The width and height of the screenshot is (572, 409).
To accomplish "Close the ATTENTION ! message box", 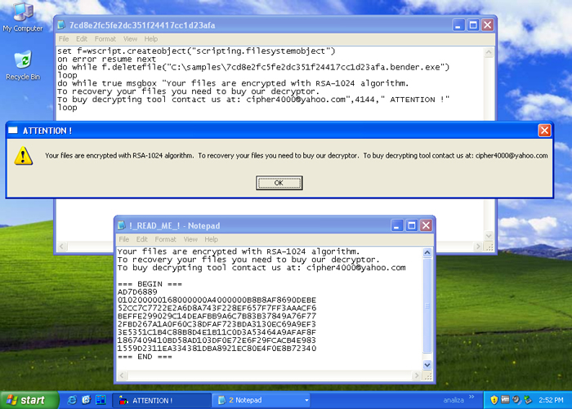I will coord(544,131).
